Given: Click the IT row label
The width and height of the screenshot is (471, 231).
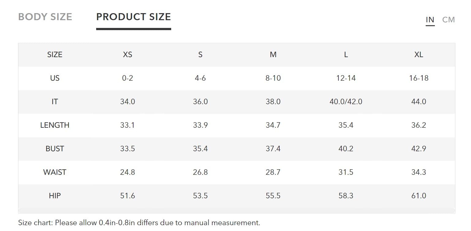Looking at the screenshot, I should [x=55, y=101].
